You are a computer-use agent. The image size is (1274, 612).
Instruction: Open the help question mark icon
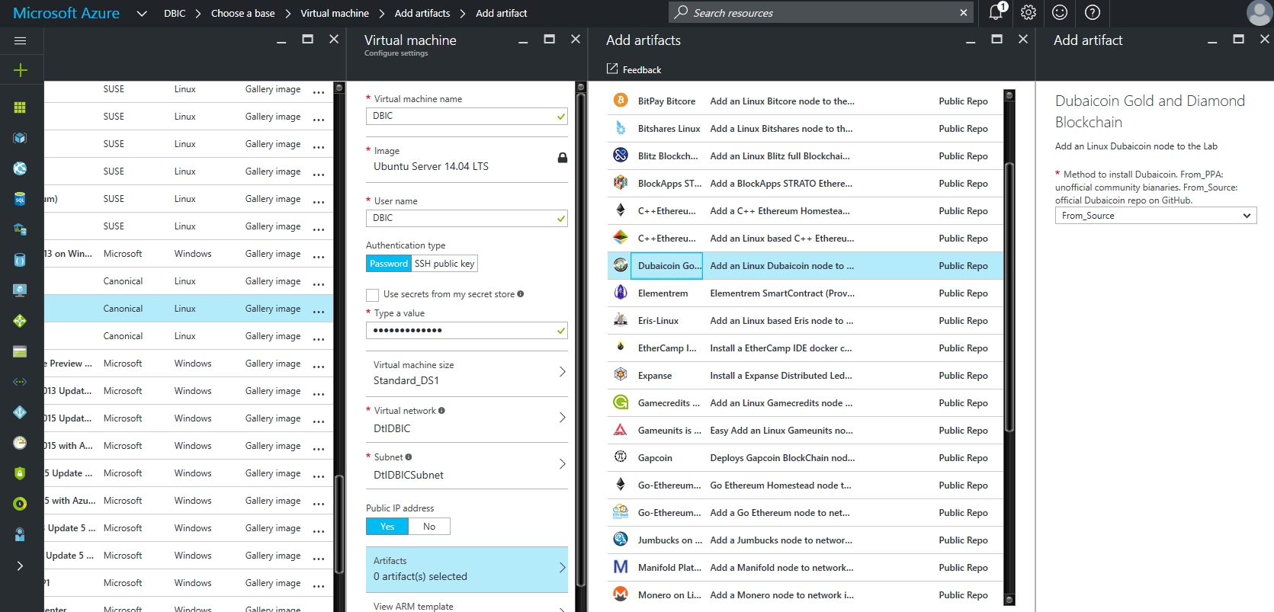[1093, 12]
